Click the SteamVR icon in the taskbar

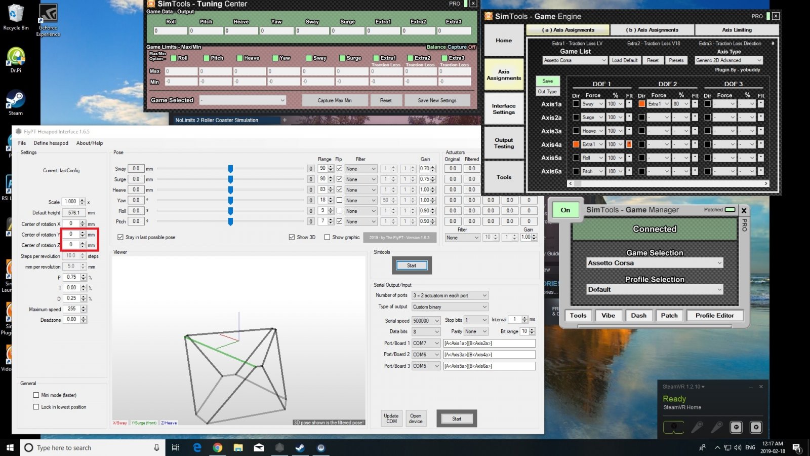pos(320,447)
